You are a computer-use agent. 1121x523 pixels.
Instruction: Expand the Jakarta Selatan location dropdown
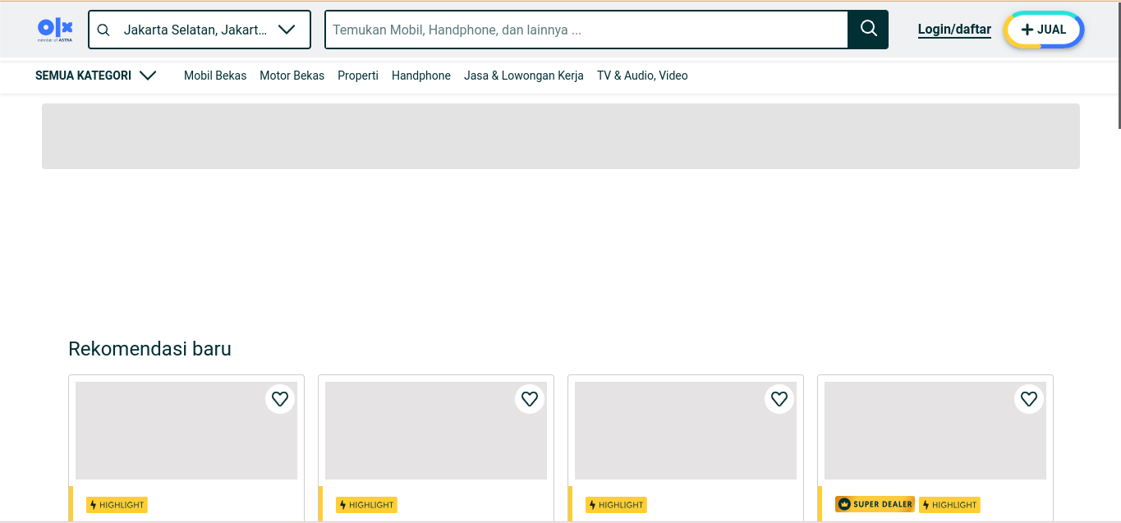(x=286, y=30)
